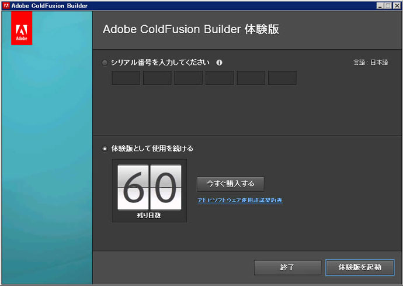Select the continue as trial radio button

pos(105,149)
